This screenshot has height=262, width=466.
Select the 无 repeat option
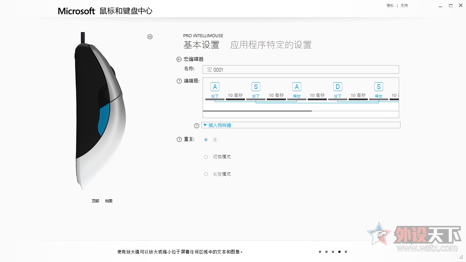[x=206, y=140]
